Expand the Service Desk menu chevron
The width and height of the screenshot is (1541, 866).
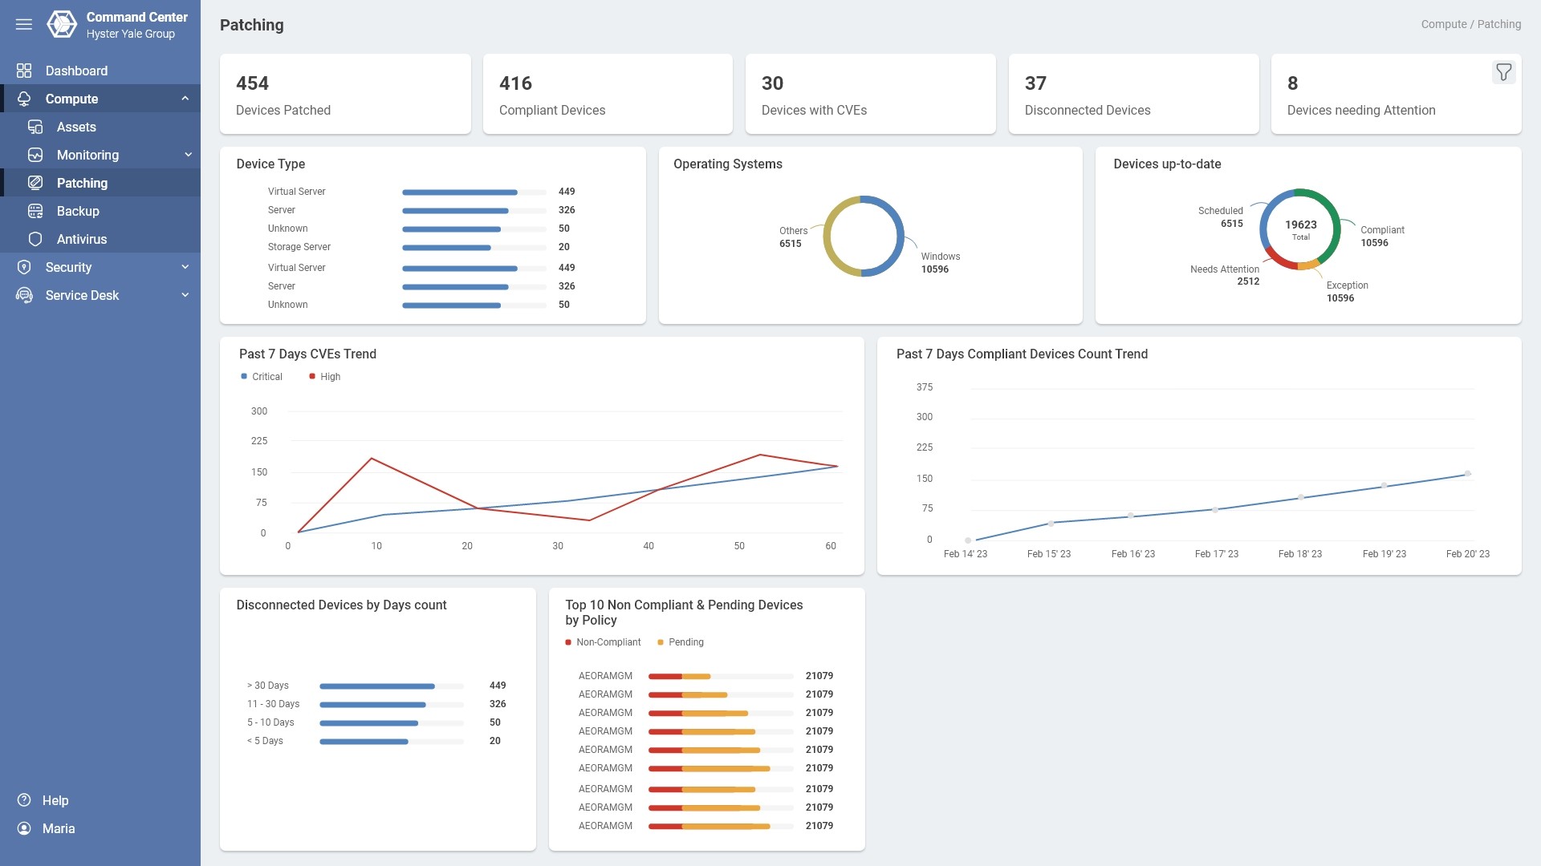coord(185,295)
